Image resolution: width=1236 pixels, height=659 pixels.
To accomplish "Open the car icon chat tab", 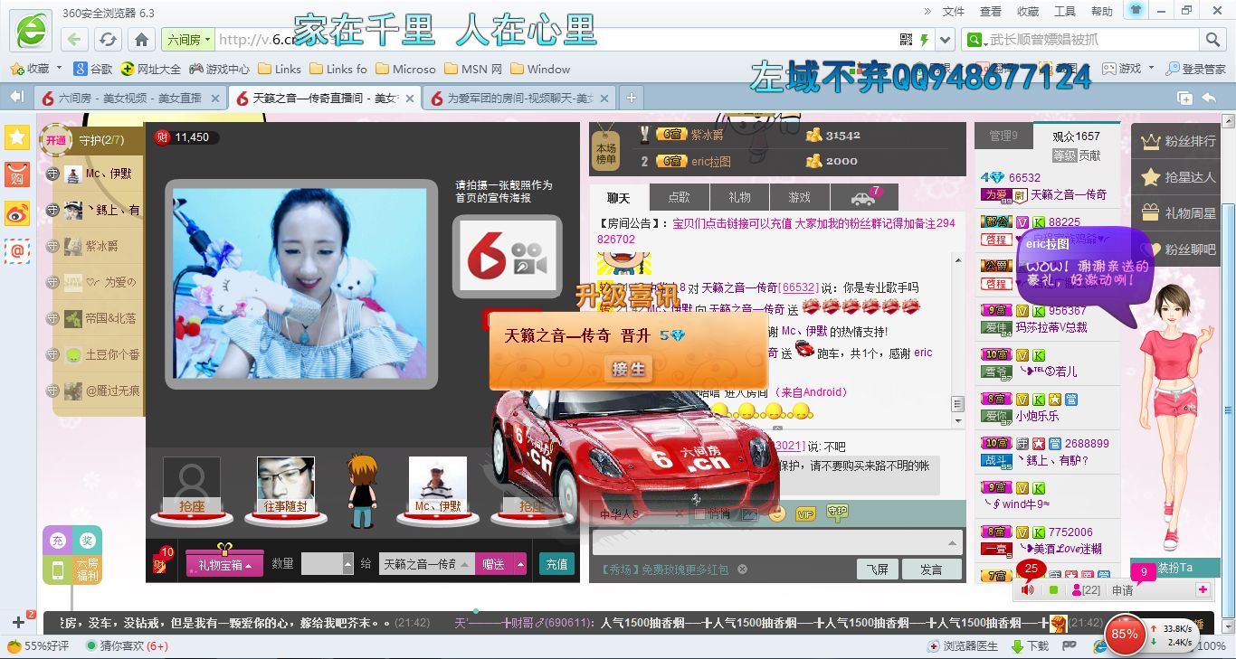I will click(x=863, y=198).
